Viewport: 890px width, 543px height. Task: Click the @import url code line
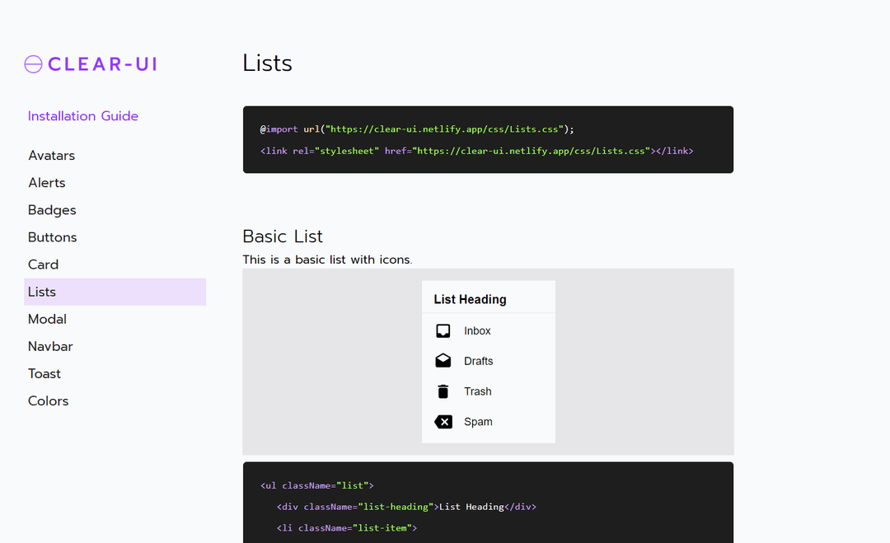[417, 129]
